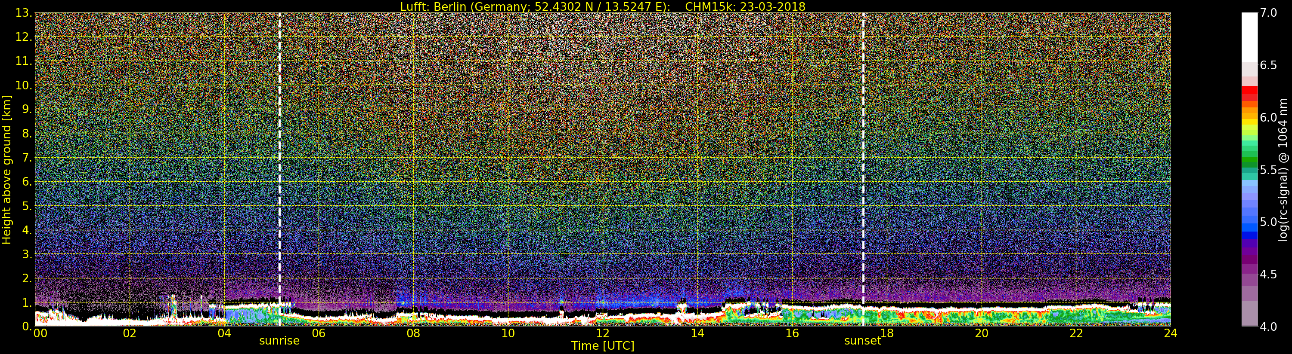Click the '5.0' colorbar tick value
1292x354 pixels.
coord(1269,222)
